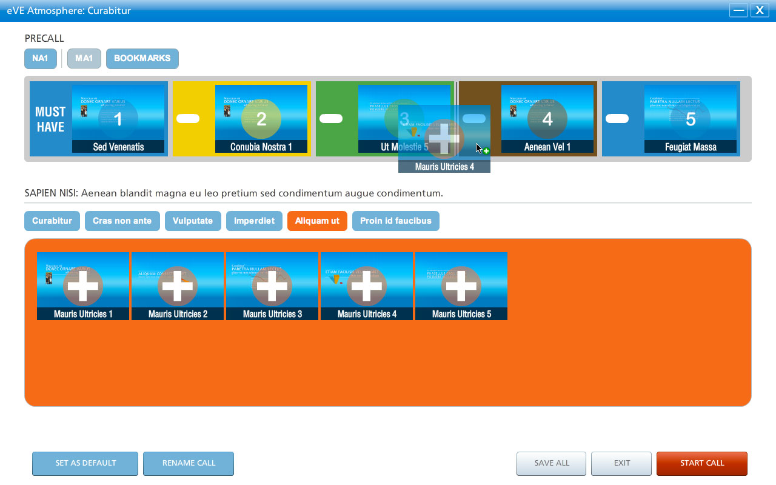Click the Mauris Ultricies 2 caption
This screenshot has height=485, width=776.
(178, 314)
